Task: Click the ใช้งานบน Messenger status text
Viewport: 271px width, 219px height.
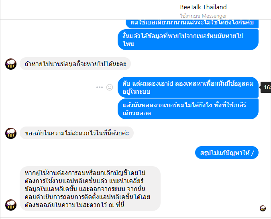Action: [x=203, y=16]
